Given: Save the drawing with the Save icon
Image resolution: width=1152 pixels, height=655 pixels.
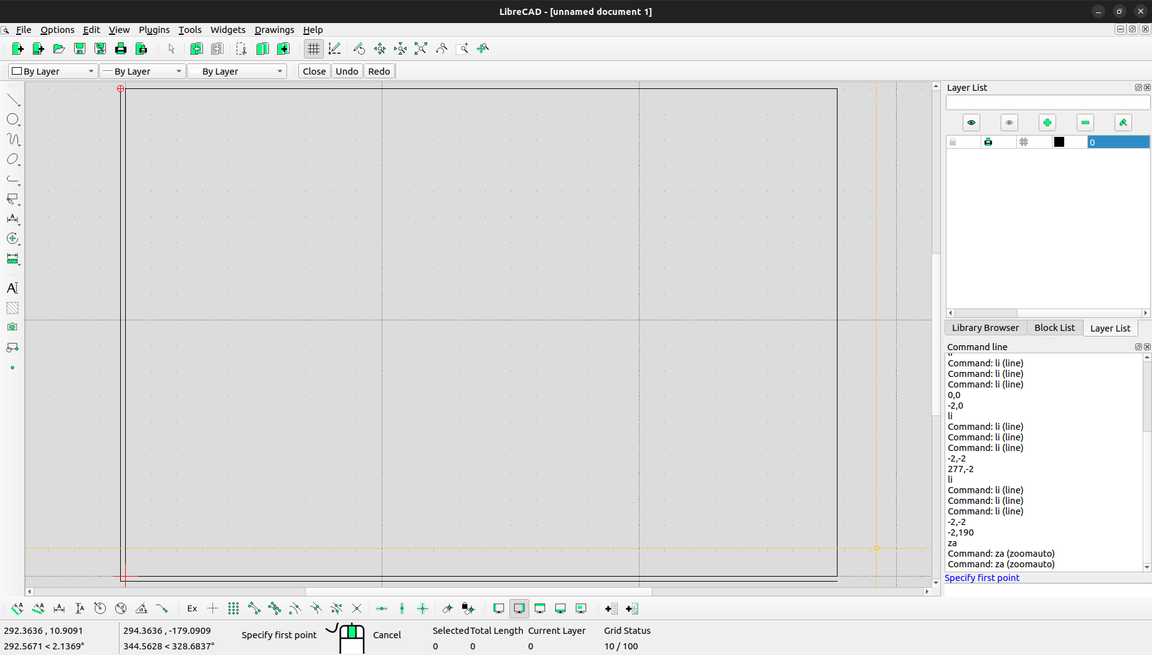Looking at the screenshot, I should click(x=80, y=49).
